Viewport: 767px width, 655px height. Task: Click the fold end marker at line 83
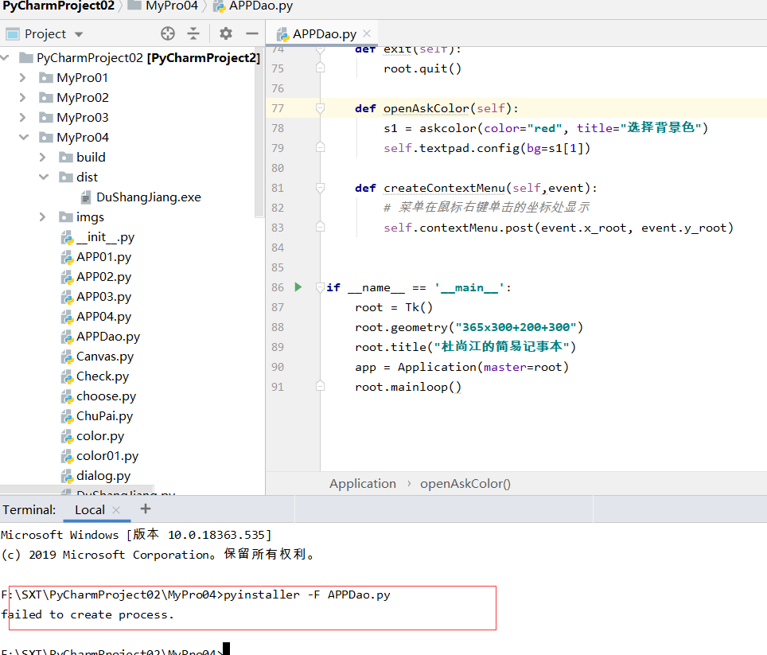click(x=320, y=227)
